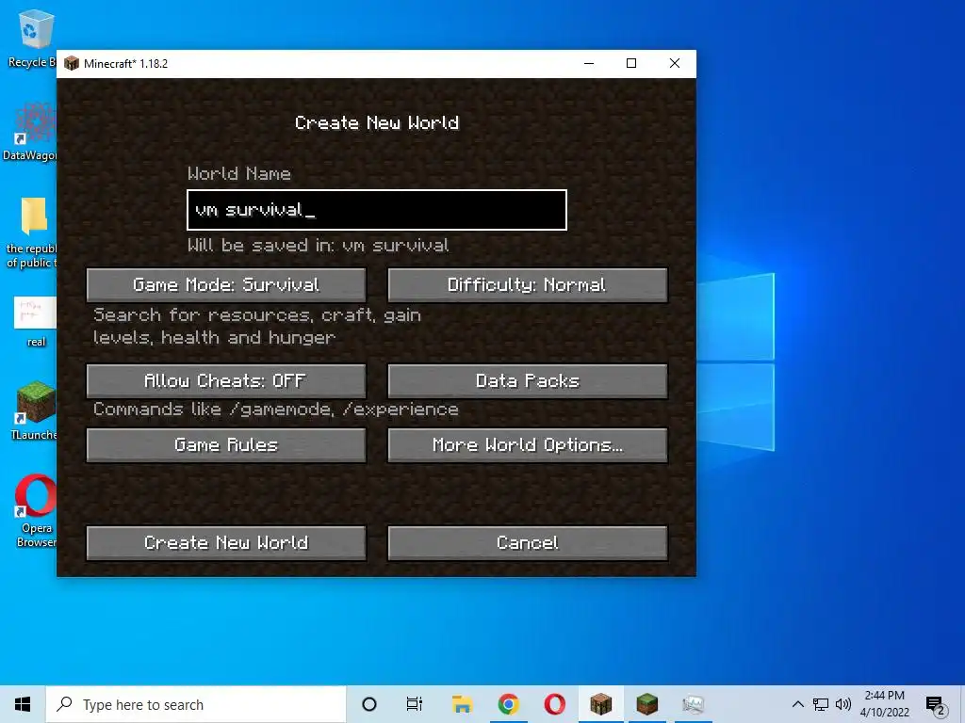
Task: Click the Minecraft title bar icon
Action: click(x=72, y=63)
